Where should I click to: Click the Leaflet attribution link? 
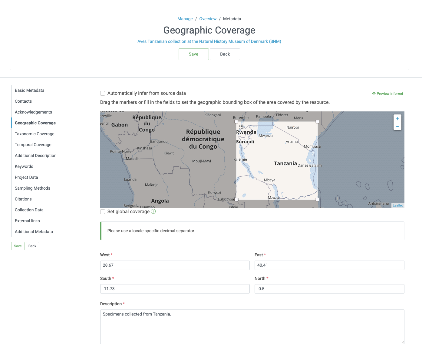397,205
